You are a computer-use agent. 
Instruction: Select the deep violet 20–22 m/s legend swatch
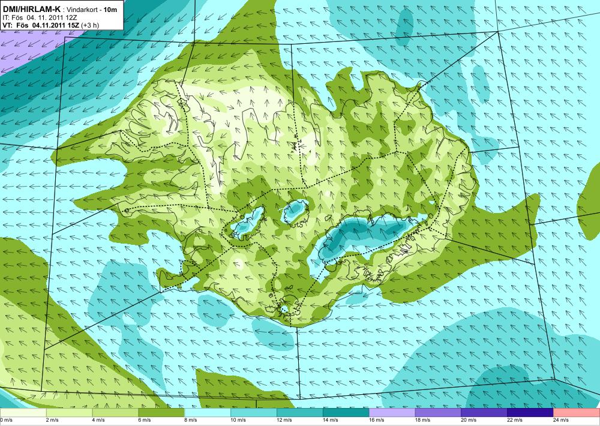[484, 413]
